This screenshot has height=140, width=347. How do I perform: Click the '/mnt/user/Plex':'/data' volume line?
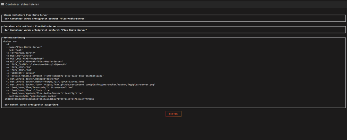point(28,90)
